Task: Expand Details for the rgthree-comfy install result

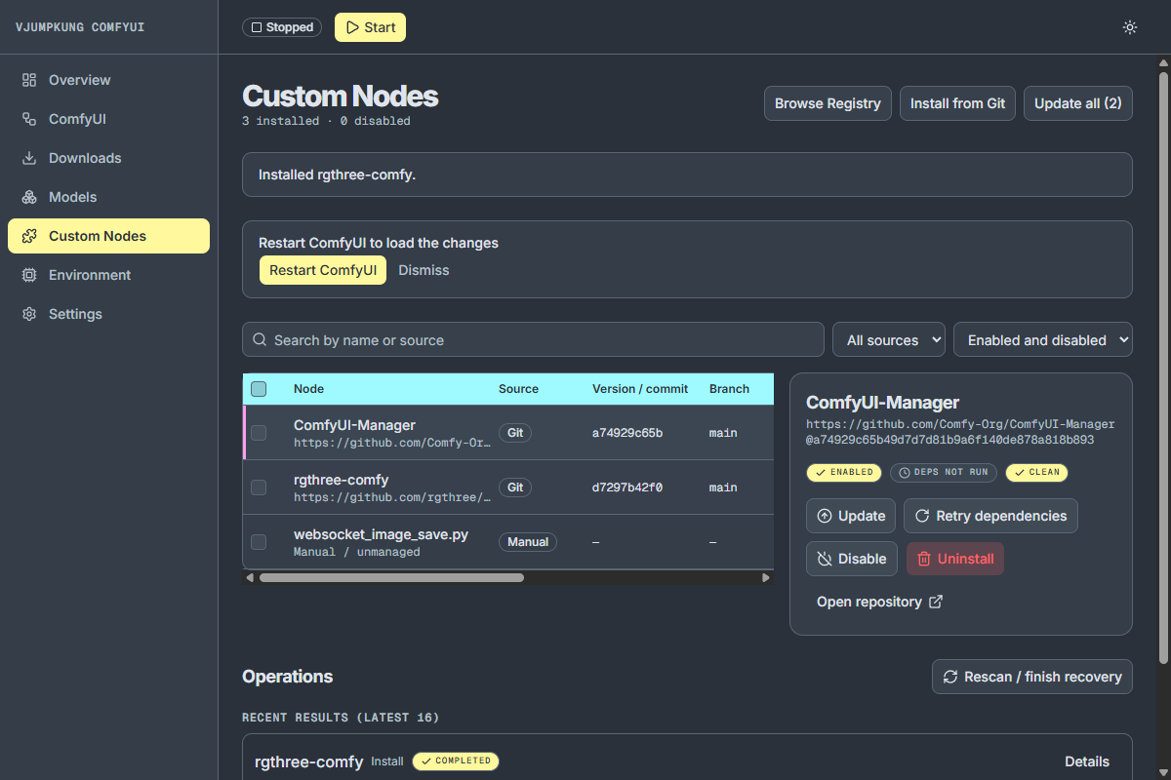Action: click(1087, 761)
